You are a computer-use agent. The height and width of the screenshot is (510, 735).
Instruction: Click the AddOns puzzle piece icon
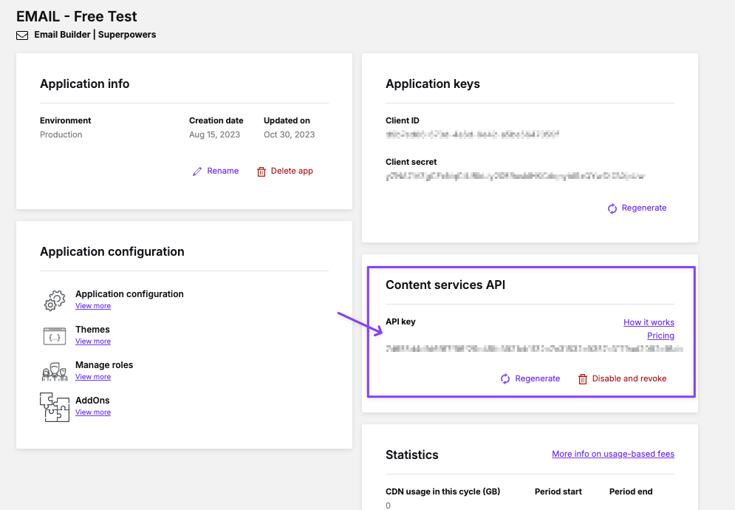tap(55, 407)
